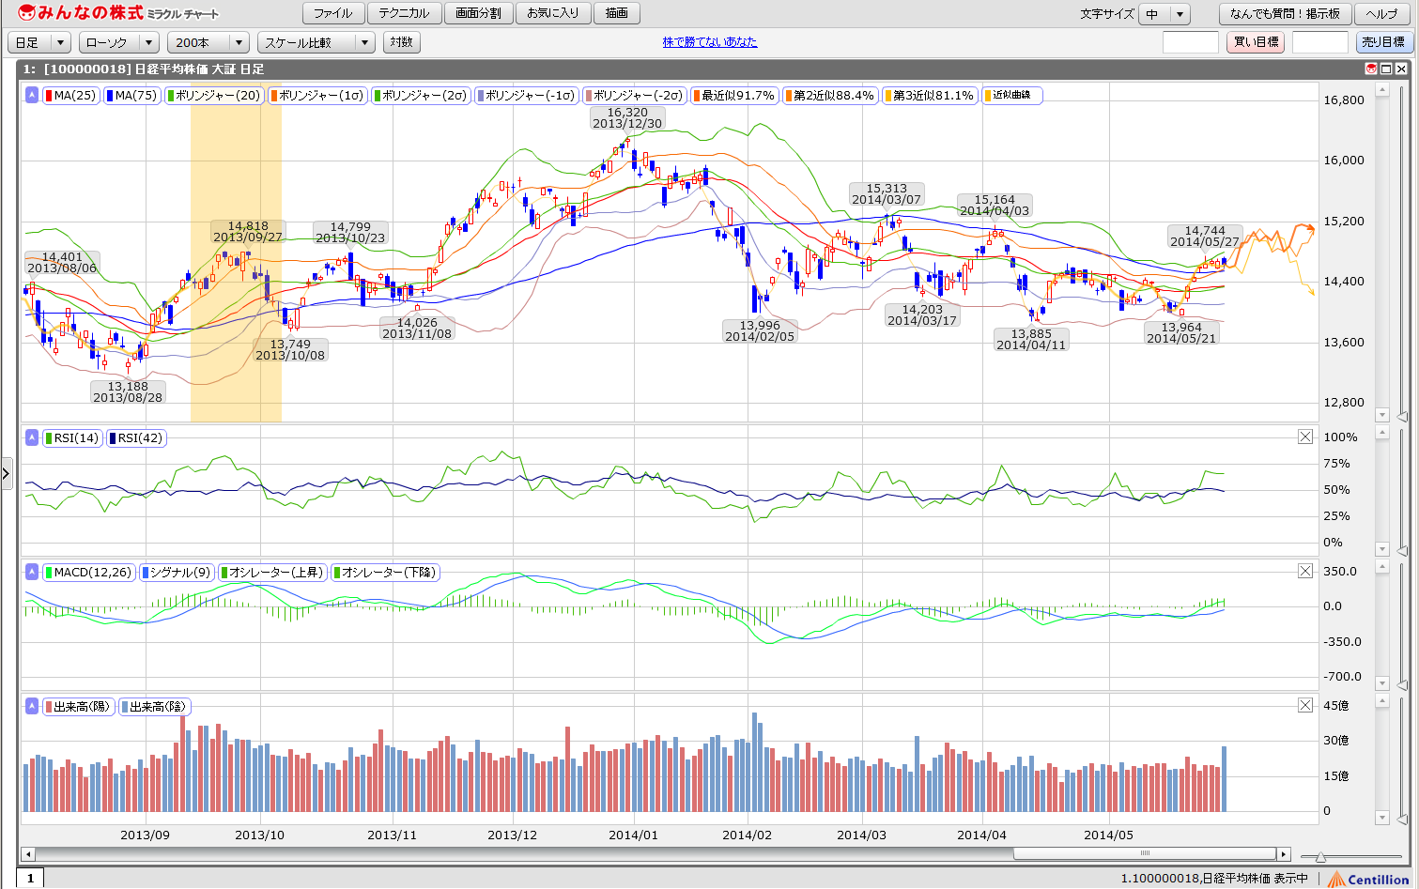Viewport: 1419px width, 889px height.
Task: Open the ファイル menu
Action: pyautogui.click(x=332, y=13)
